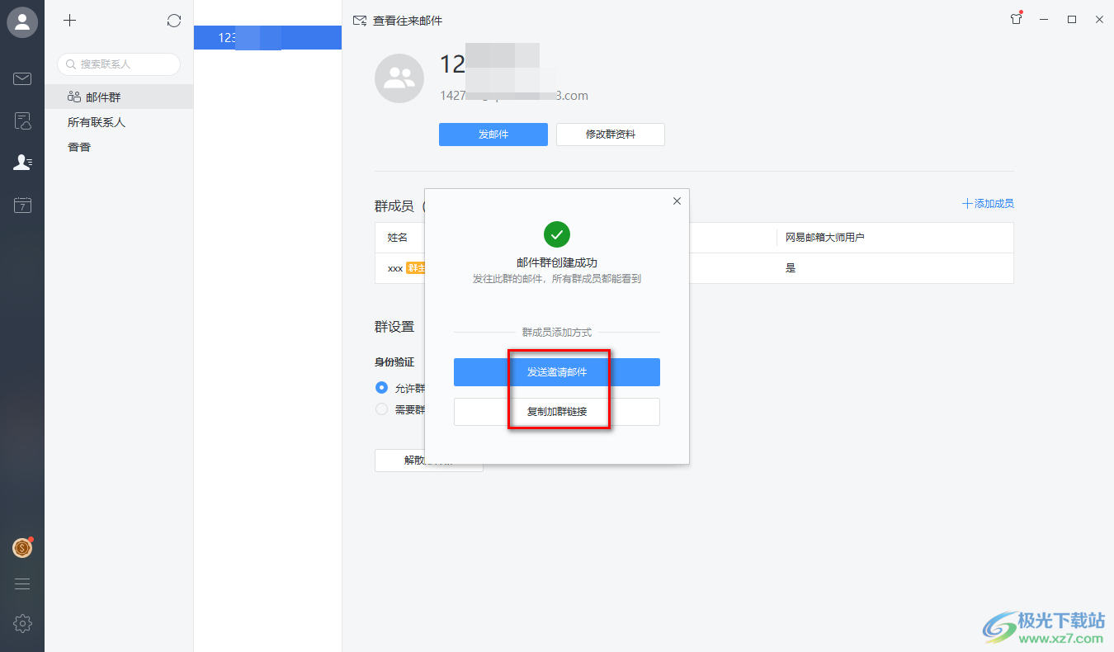Image resolution: width=1114 pixels, height=652 pixels.
Task: Open the skin theme shirt icon
Action: click(x=1016, y=20)
